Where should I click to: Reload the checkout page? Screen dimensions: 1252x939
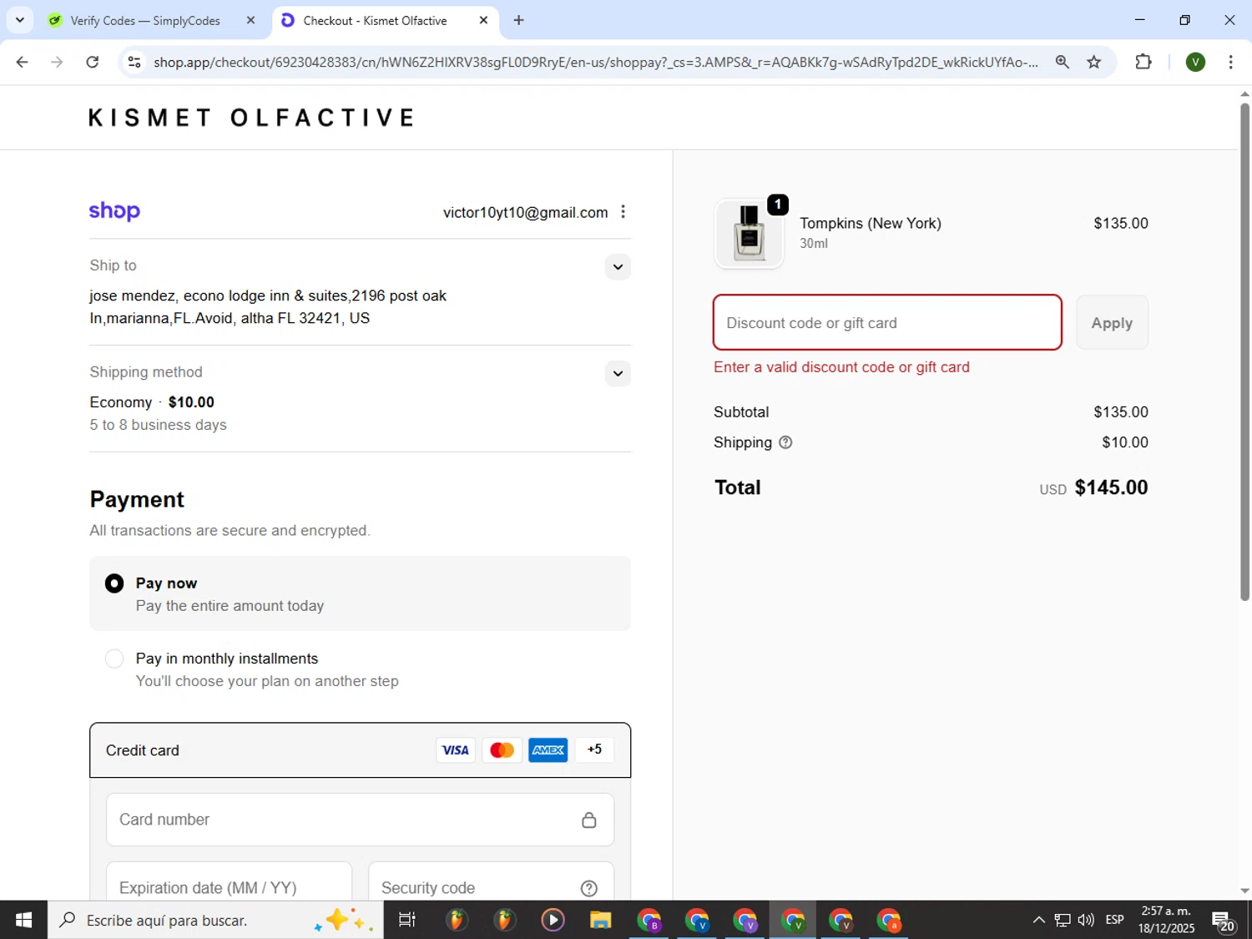tap(93, 62)
